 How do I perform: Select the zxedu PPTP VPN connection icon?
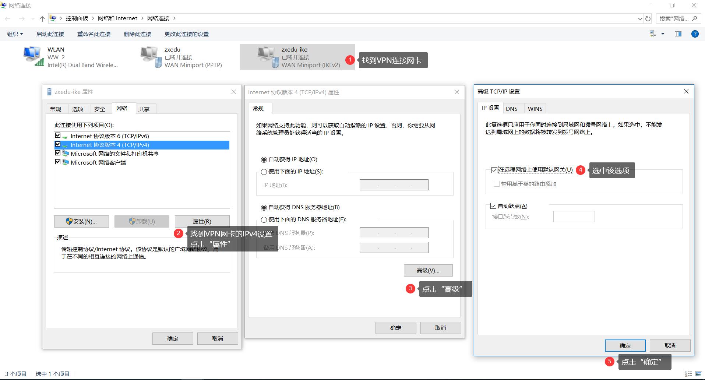click(x=151, y=57)
